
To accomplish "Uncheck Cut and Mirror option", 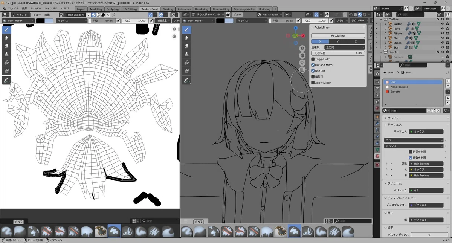I will 313,65.
